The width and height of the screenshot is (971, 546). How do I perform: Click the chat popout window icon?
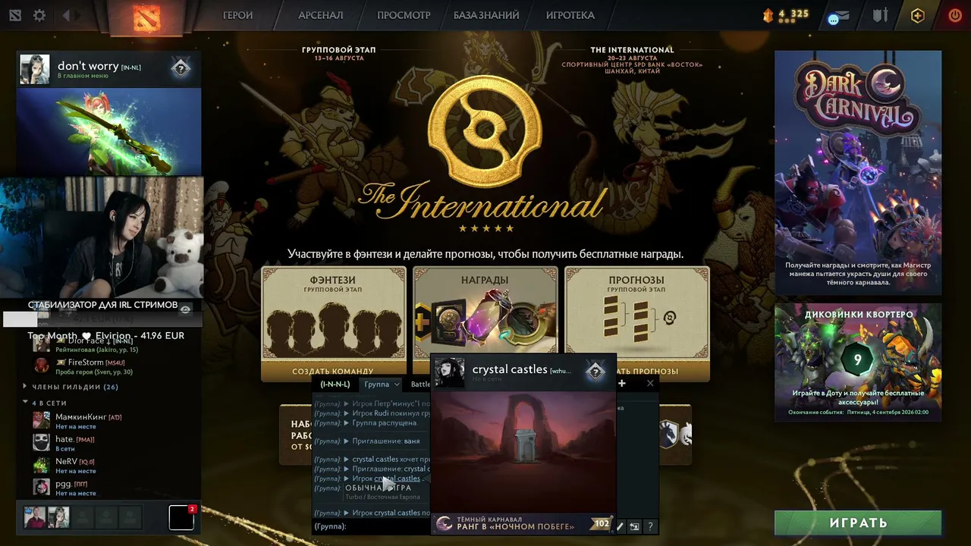(x=635, y=526)
